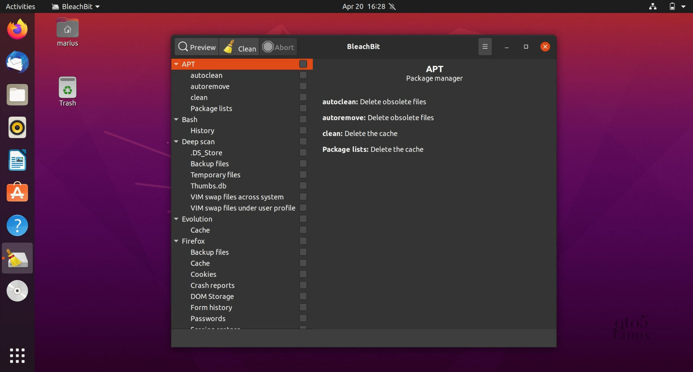Click the Abort stop button
Image resolution: width=693 pixels, height=372 pixels.
(278, 47)
